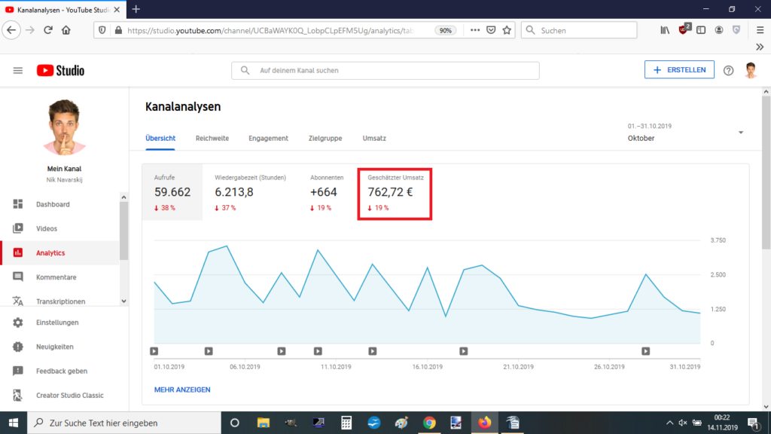Show hidden system tray icons
Image resolution: width=771 pixels, height=434 pixels.
(669, 423)
